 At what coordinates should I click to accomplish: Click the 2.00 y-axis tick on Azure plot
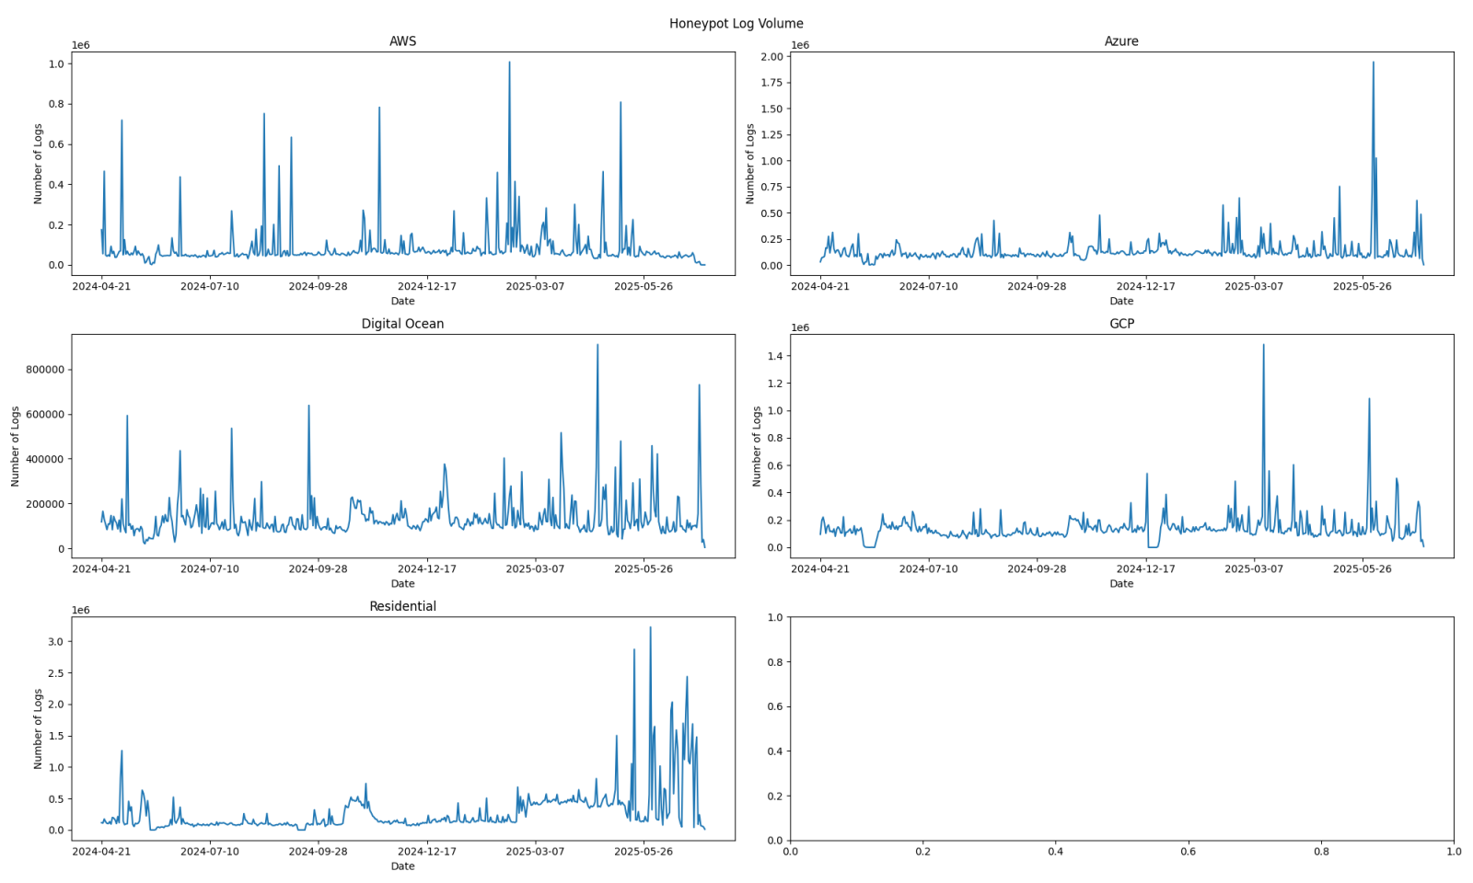[771, 57]
